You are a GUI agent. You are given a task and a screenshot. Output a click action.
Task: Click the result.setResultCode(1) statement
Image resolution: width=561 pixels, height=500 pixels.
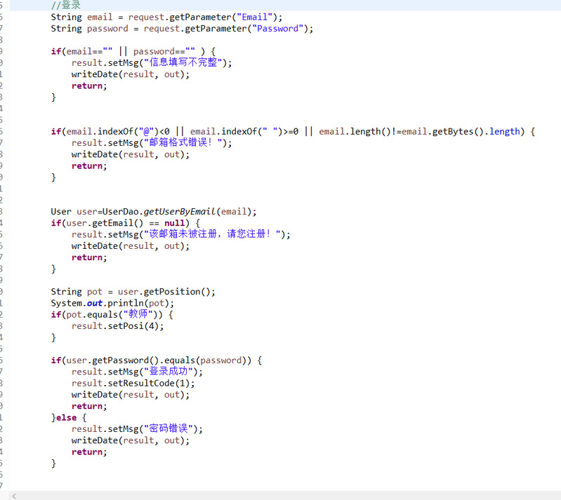(133, 383)
